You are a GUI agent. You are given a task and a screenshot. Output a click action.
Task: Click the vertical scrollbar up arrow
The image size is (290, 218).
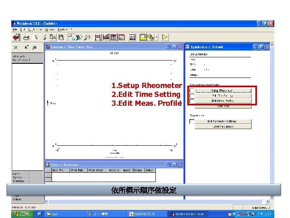tap(272, 45)
